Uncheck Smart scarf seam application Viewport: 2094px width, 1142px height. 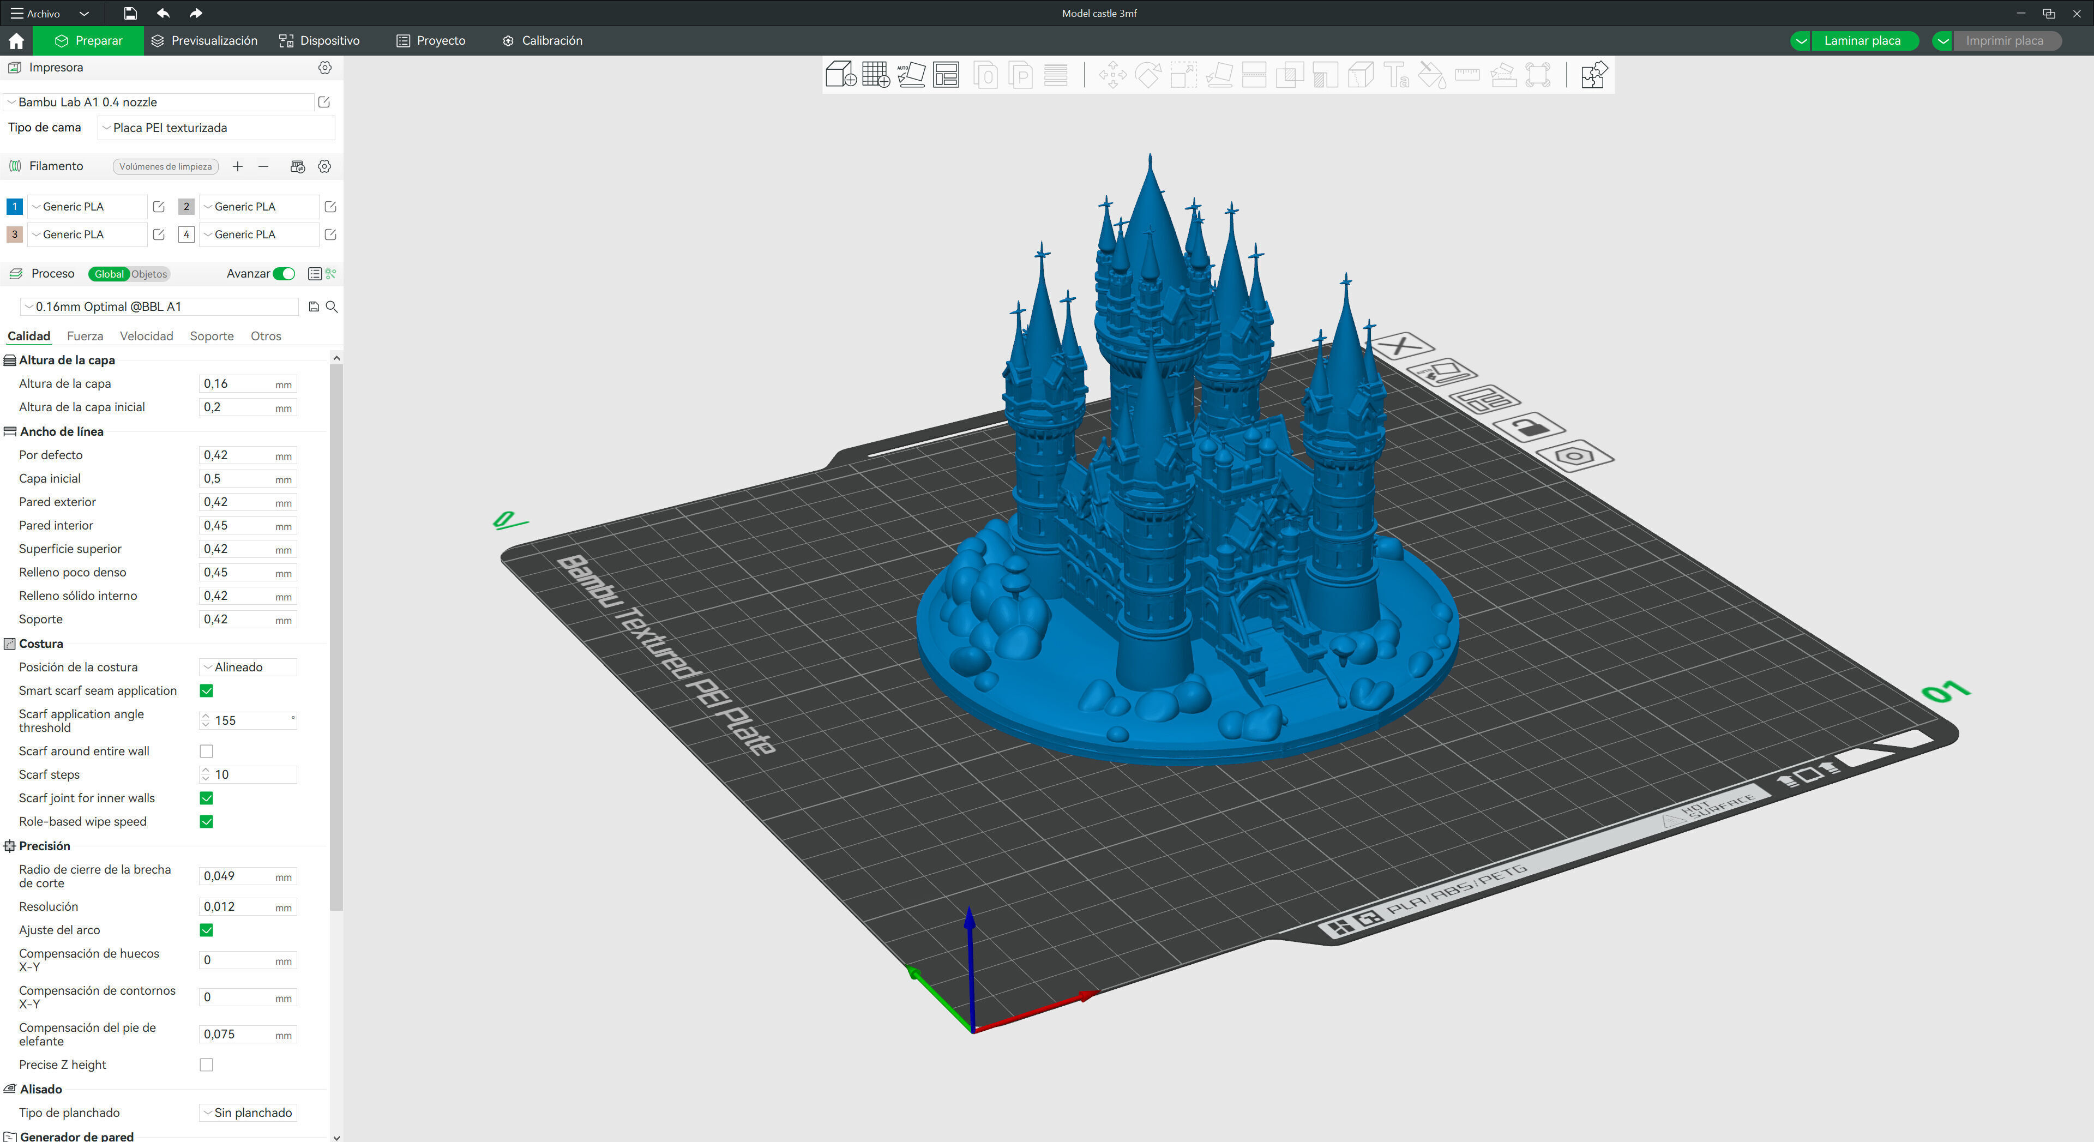(x=207, y=691)
